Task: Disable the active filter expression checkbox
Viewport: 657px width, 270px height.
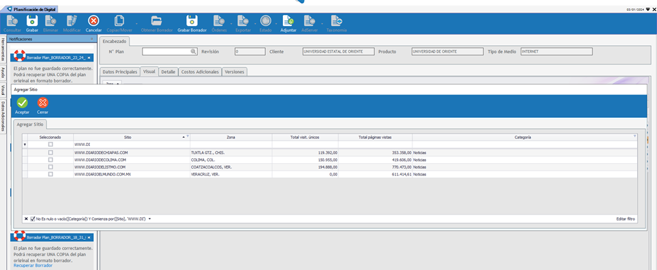Action: [x=33, y=219]
